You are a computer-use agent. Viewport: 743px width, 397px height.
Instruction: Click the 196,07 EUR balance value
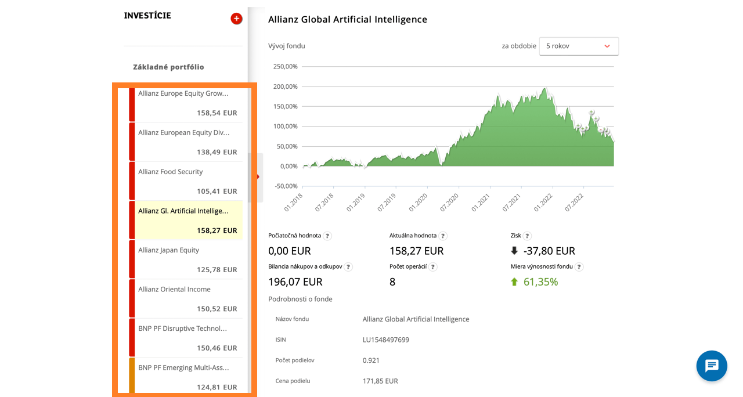coord(295,281)
